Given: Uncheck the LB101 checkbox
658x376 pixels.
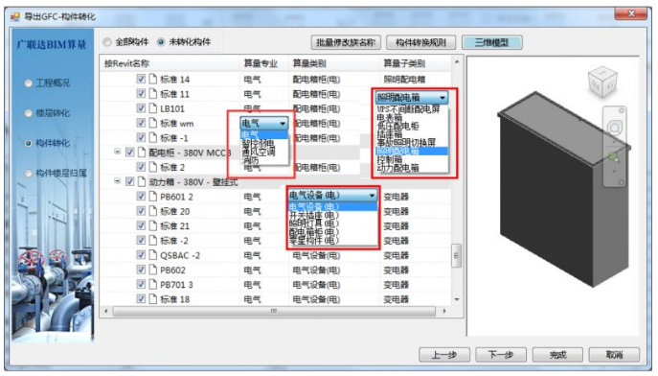Looking at the screenshot, I should click(x=141, y=108).
